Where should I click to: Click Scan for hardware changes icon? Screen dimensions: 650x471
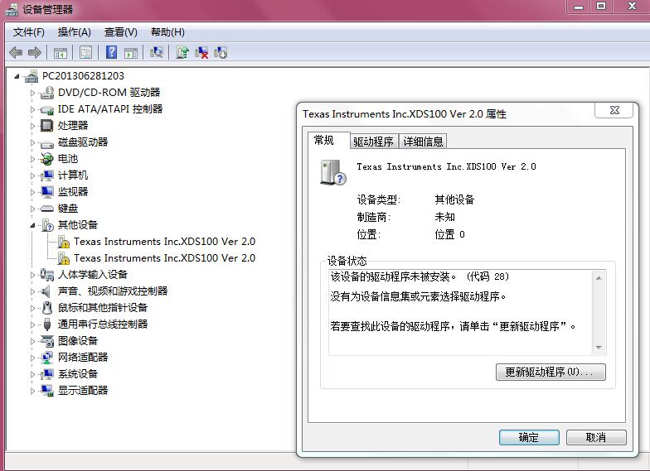pyautogui.click(x=156, y=52)
